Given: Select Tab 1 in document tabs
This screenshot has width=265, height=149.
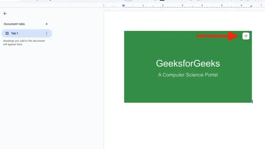Looking at the screenshot, I should click(27, 33).
